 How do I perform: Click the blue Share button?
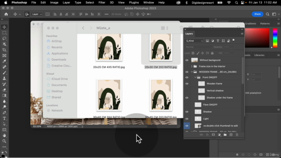click(x=257, y=14)
